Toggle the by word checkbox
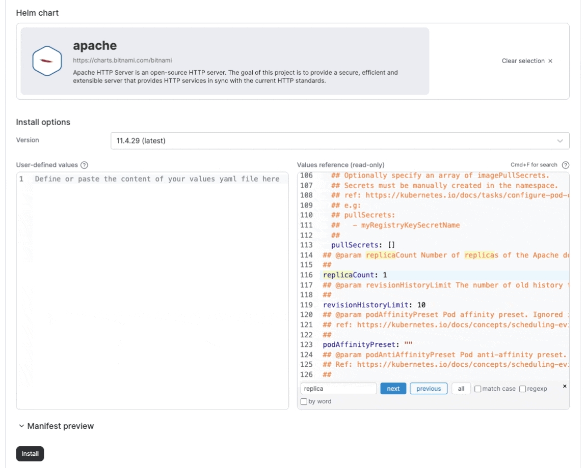This screenshot has height=468, width=586. point(304,401)
